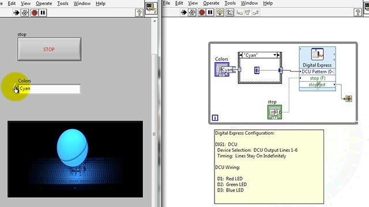The width and height of the screenshot is (369, 207).
Task: Click the red STOP button
Action: pos(49,49)
